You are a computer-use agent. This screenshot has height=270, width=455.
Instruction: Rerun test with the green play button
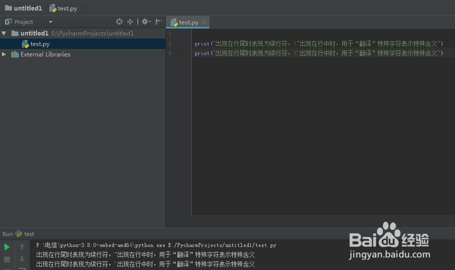pos(7,247)
